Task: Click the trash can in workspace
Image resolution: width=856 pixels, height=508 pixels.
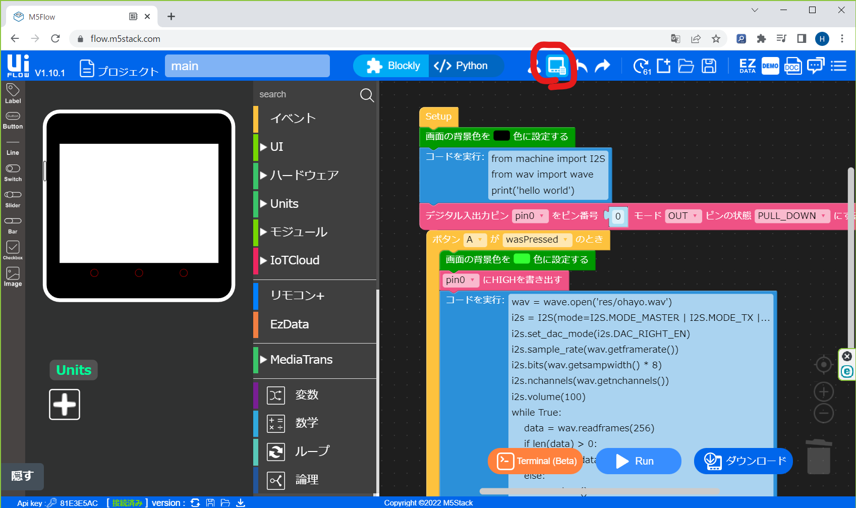Action: tap(818, 457)
